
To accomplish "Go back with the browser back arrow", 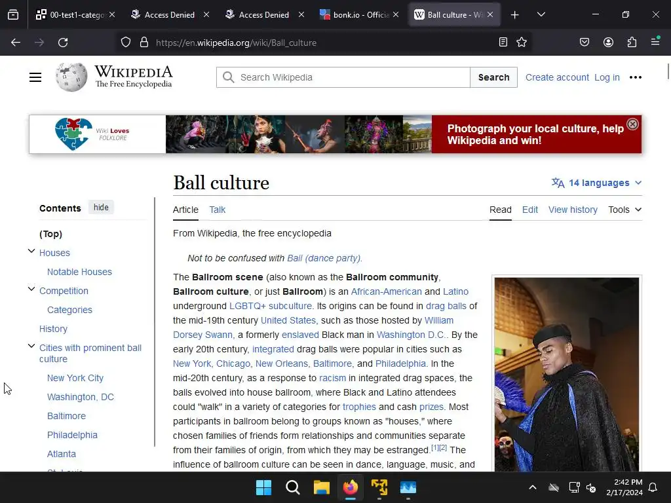I will pos(16,43).
